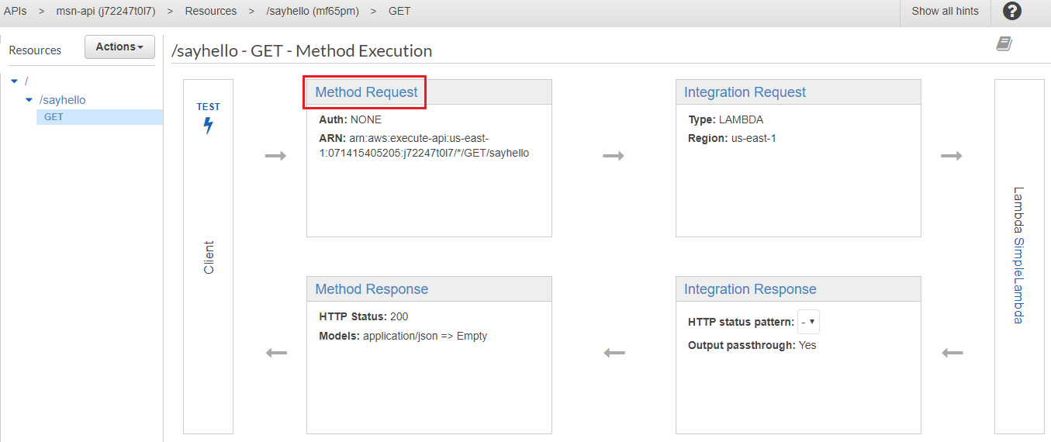The height and width of the screenshot is (442, 1051).
Task: Go to Resources in the breadcrumb
Action: 211,12
